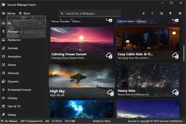
Task: Select the Ambience category
Action: click(14, 40)
